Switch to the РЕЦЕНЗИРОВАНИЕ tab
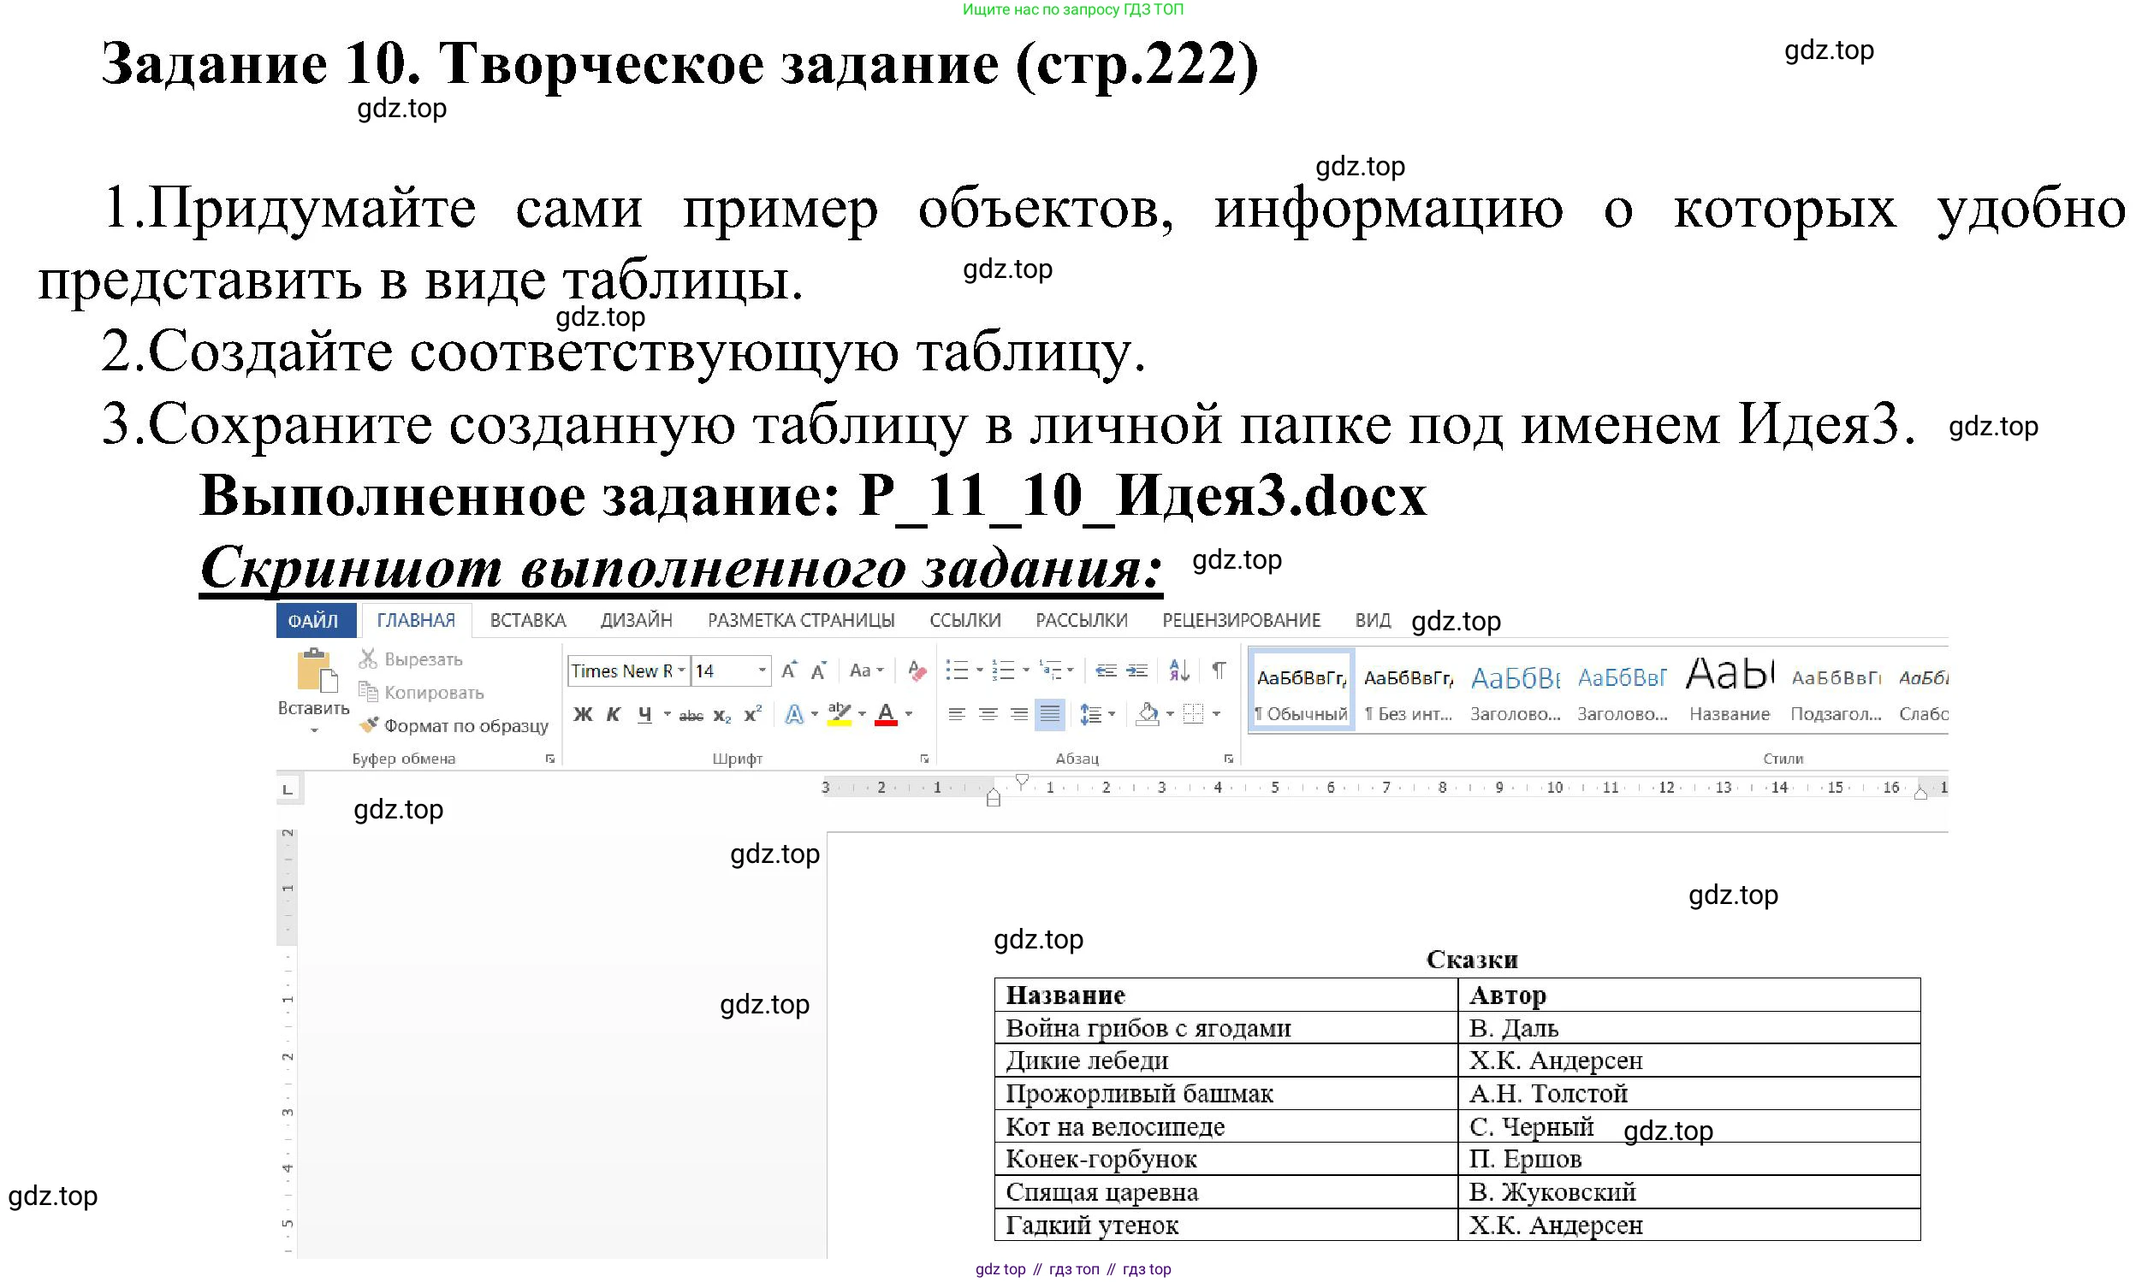 (1241, 620)
